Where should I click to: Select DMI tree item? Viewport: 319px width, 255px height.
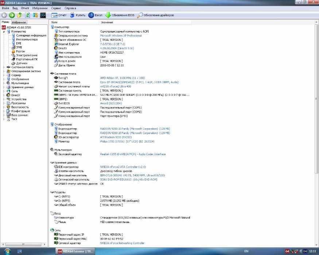(x=19, y=43)
